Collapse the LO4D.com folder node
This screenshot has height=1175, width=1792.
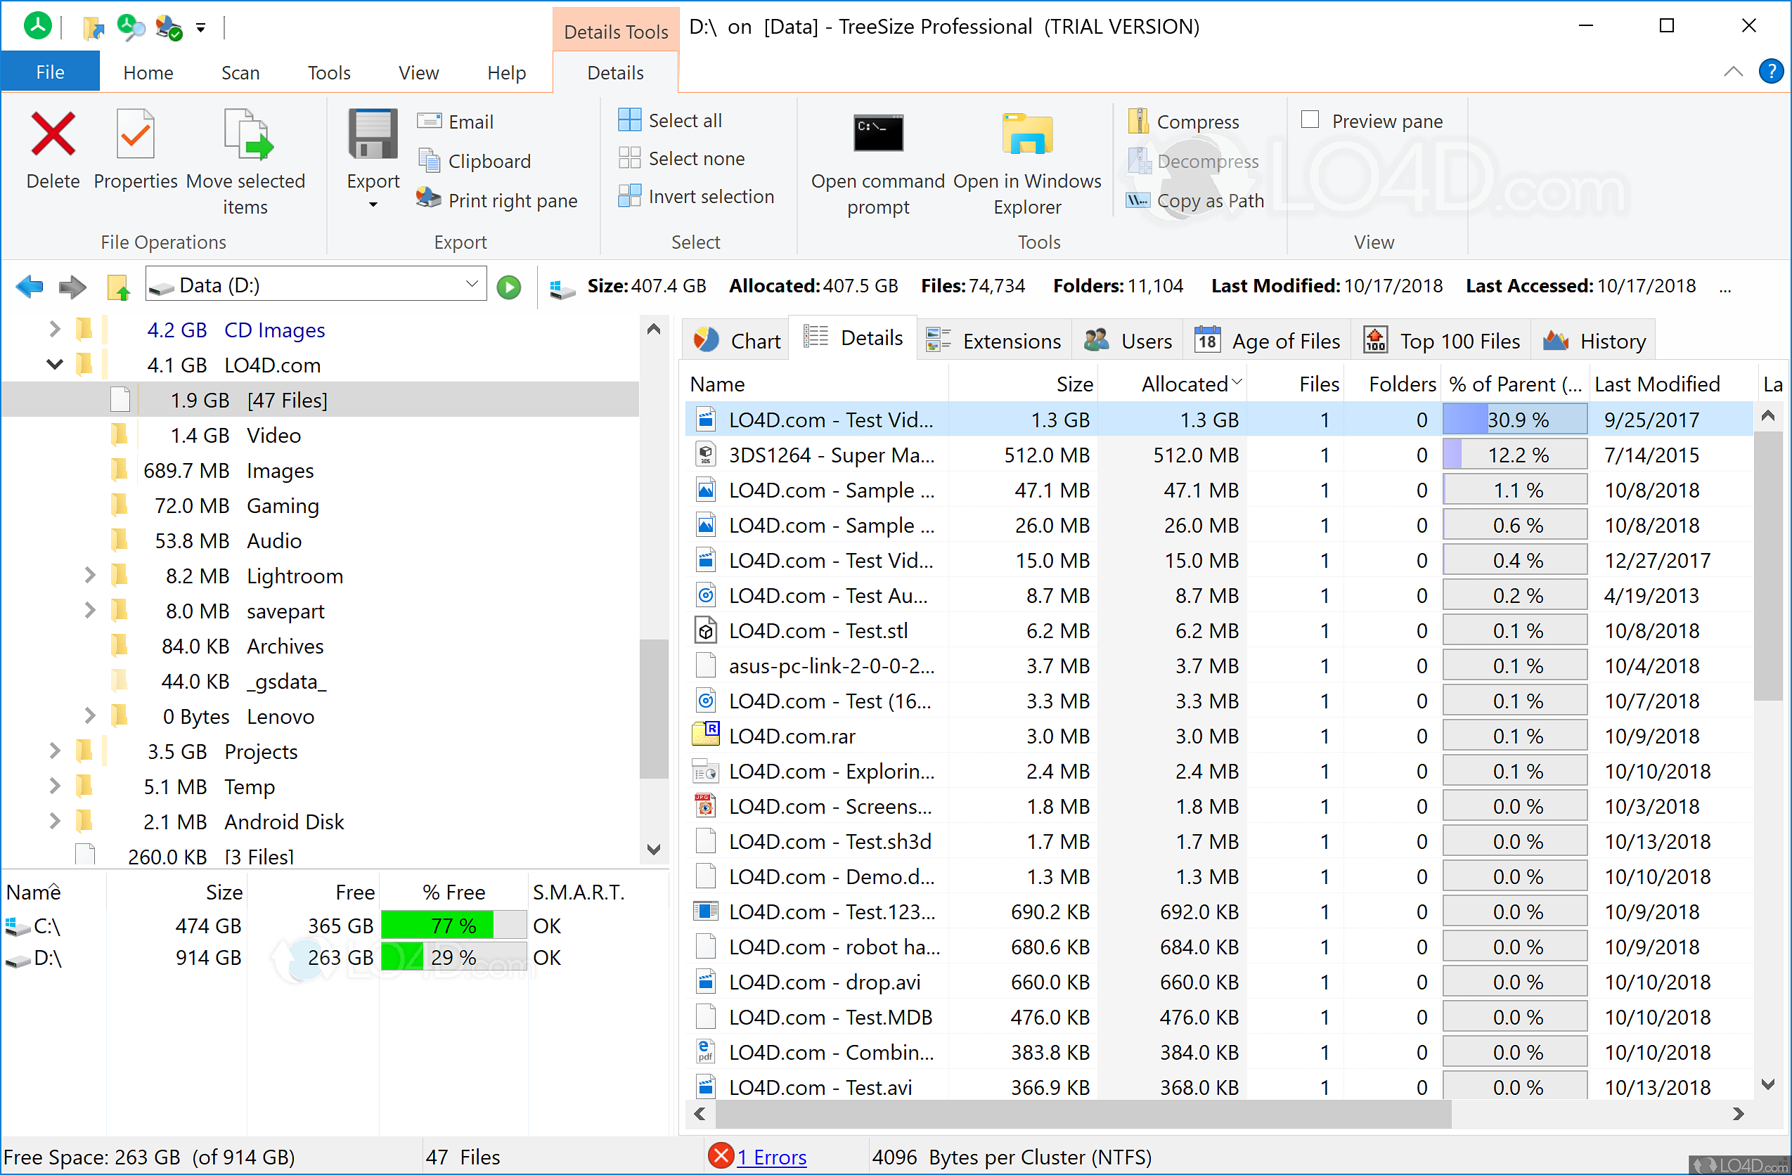tap(53, 364)
